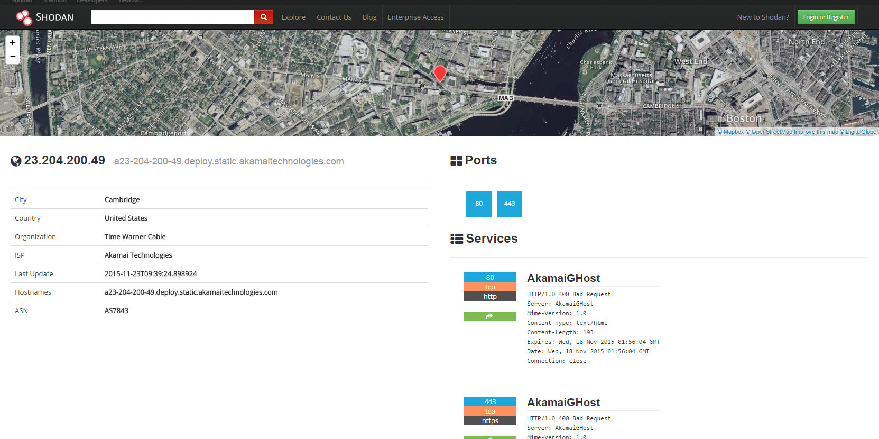
Task: Open the OpenStreetMap attribution link
Action: [769, 132]
